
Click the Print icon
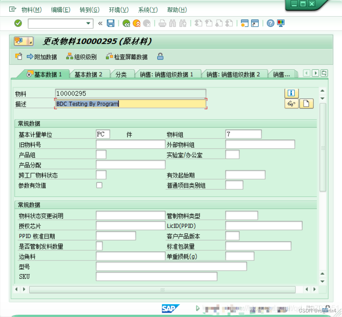pos(162,23)
